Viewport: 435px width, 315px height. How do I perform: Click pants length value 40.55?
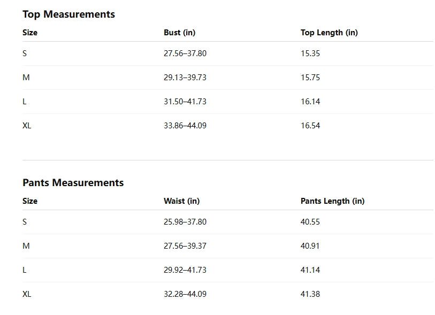click(310, 222)
